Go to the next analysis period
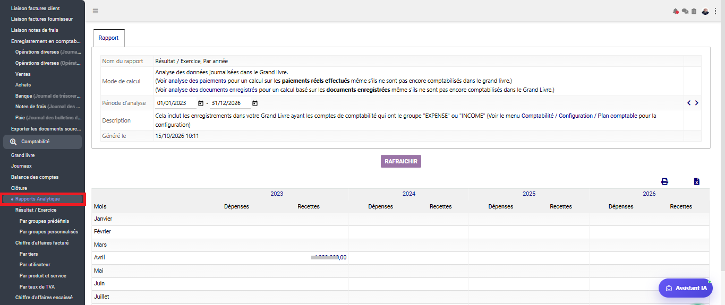Viewport: 725px width, 305px height. coord(696,103)
